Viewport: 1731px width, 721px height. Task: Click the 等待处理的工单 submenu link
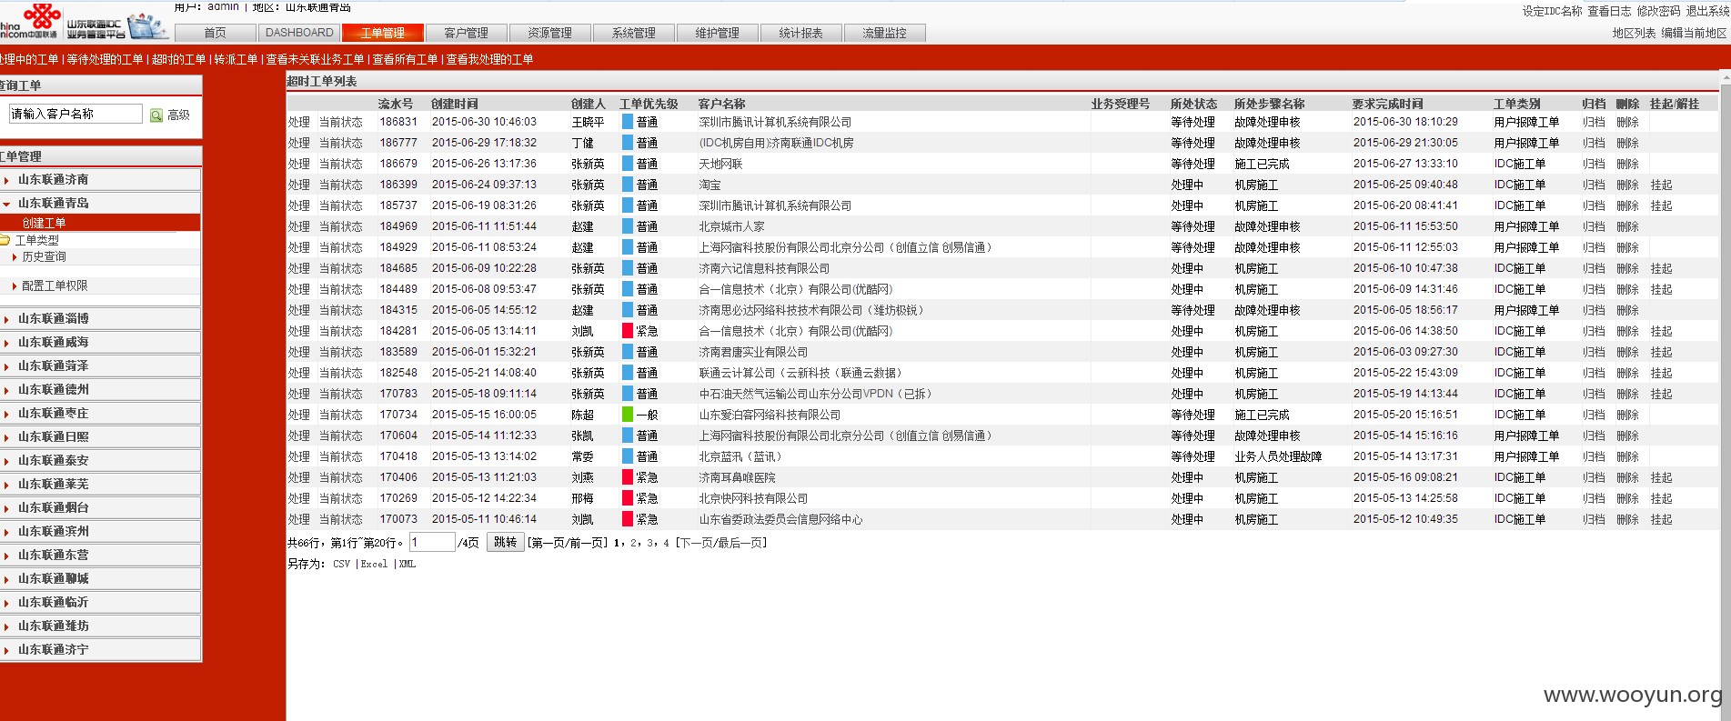click(106, 59)
